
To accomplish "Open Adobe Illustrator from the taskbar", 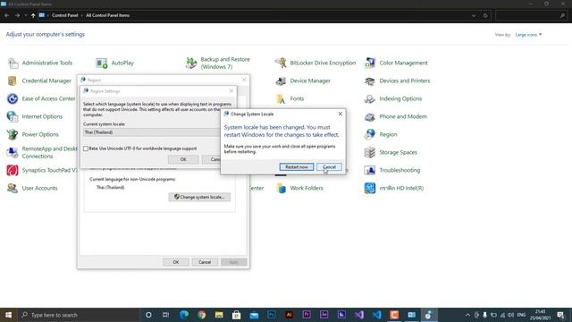I will [289, 315].
